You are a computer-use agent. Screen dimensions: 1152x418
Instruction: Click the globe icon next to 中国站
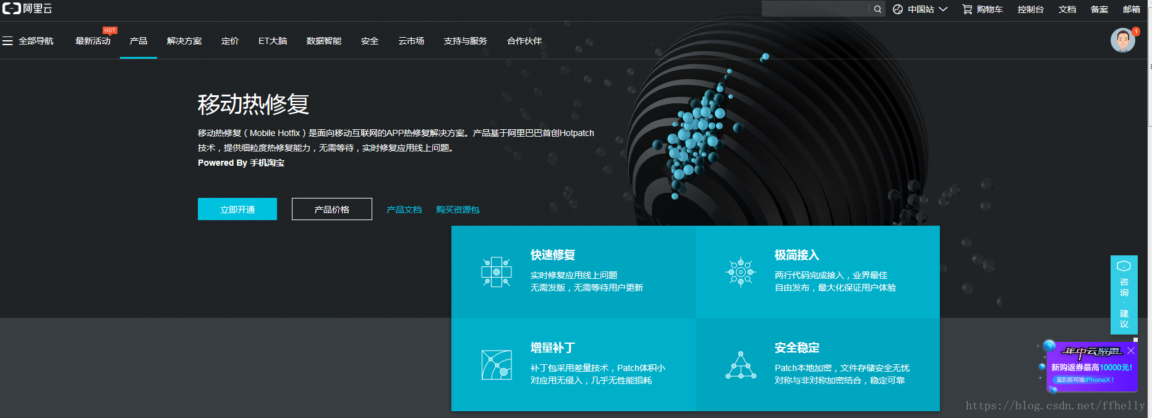coord(898,9)
